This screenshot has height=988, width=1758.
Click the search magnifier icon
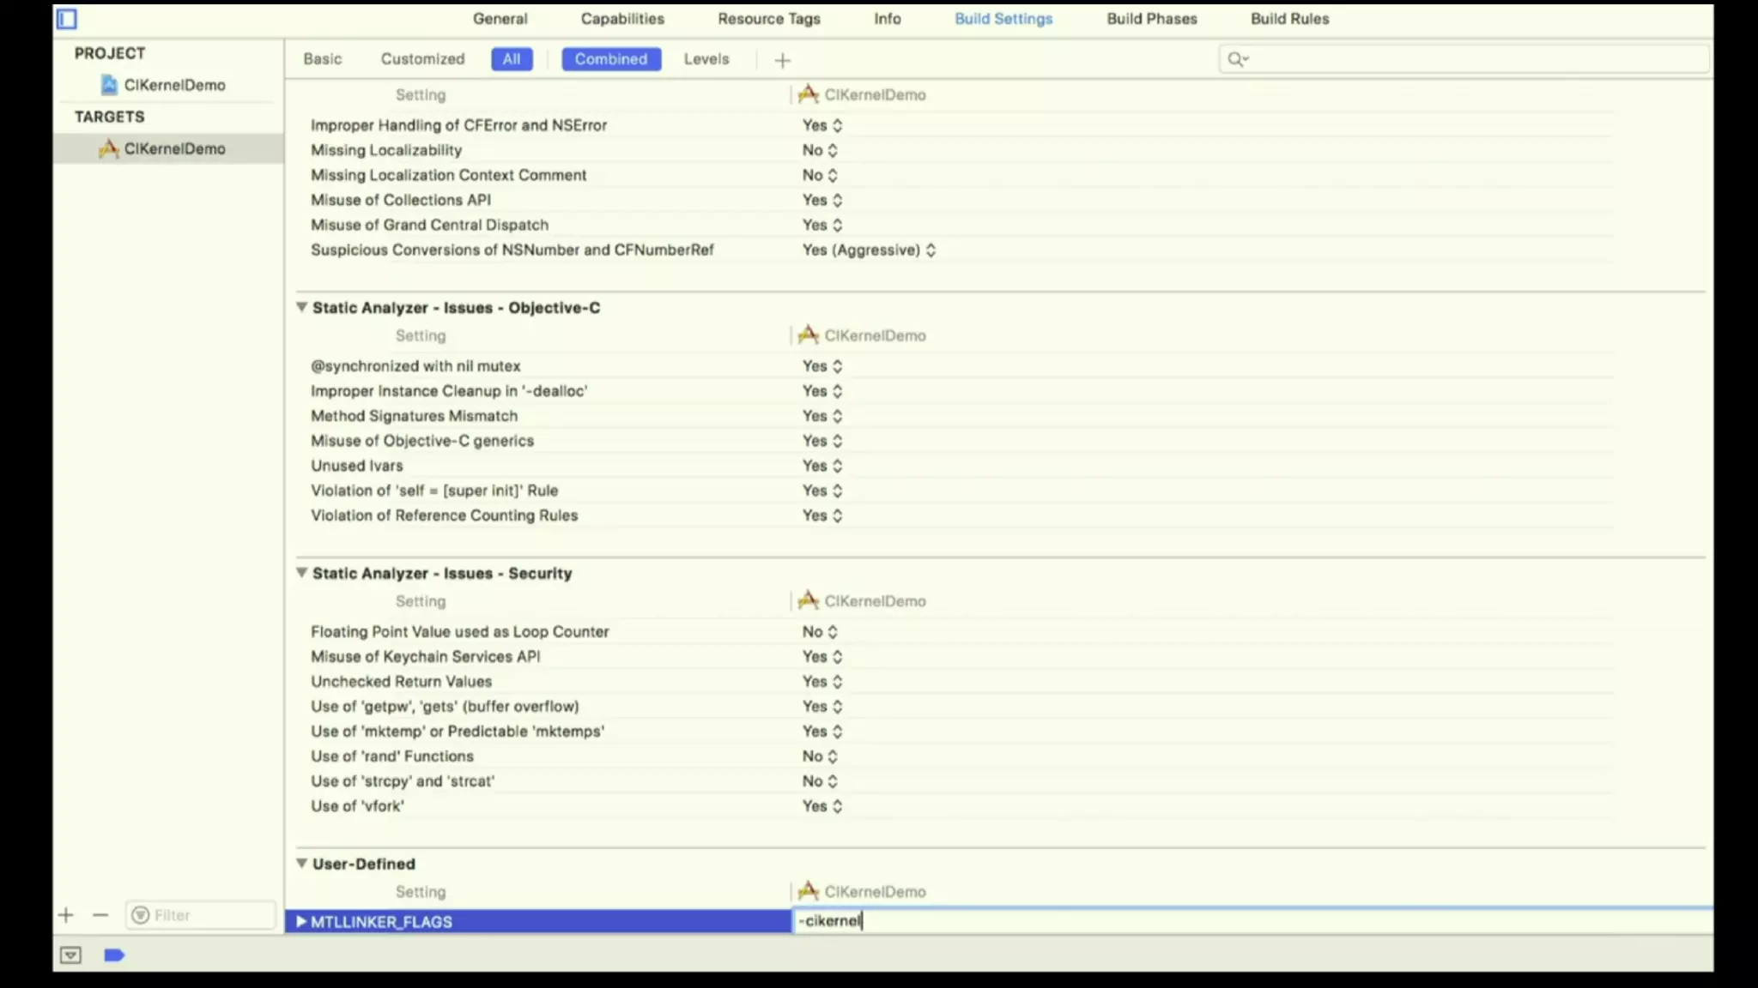(1236, 59)
